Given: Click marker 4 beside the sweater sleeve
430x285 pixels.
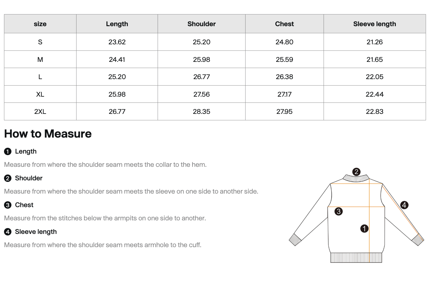Looking at the screenshot, I should 404,205.
